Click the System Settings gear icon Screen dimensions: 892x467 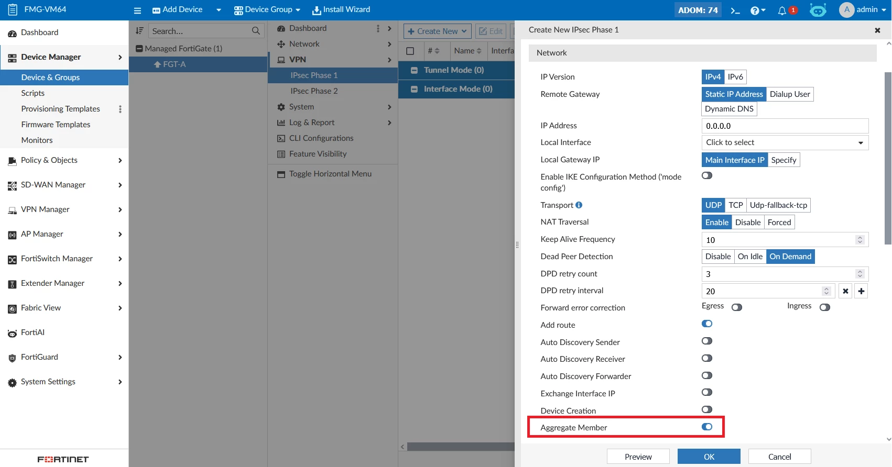(12, 382)
